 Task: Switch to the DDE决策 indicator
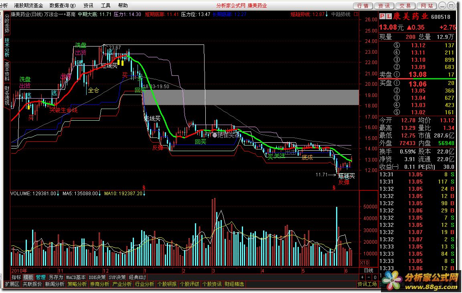pos(97,277)
